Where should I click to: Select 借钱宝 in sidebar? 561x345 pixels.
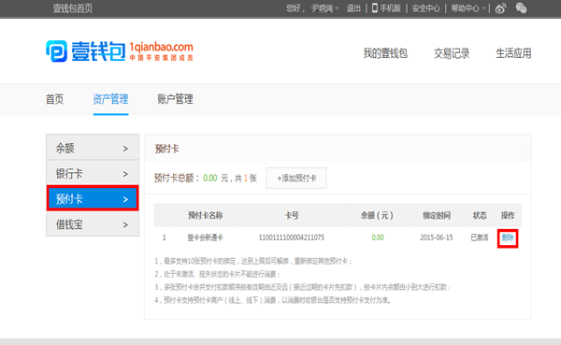click(x=93, y=224)
